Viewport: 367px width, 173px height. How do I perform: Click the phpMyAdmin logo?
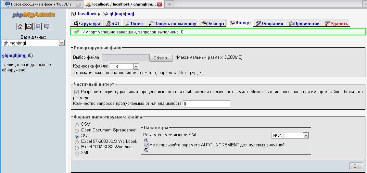(x=33, y=15)
